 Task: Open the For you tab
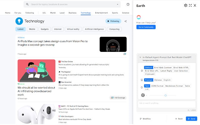18,13
